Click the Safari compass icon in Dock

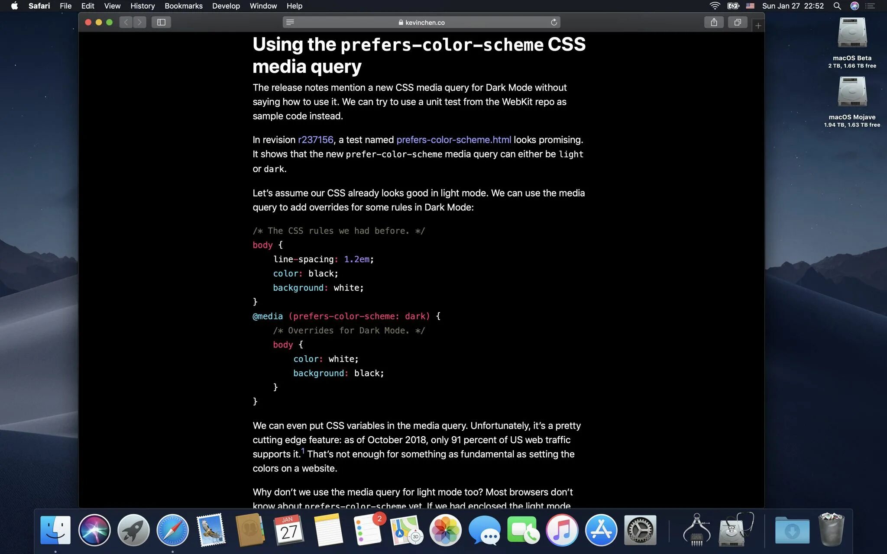click(172, 530)
